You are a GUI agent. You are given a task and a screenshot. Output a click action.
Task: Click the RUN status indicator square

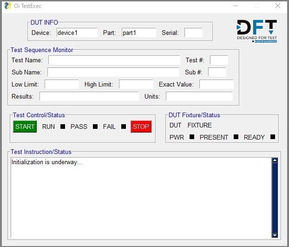coord(63,127)
